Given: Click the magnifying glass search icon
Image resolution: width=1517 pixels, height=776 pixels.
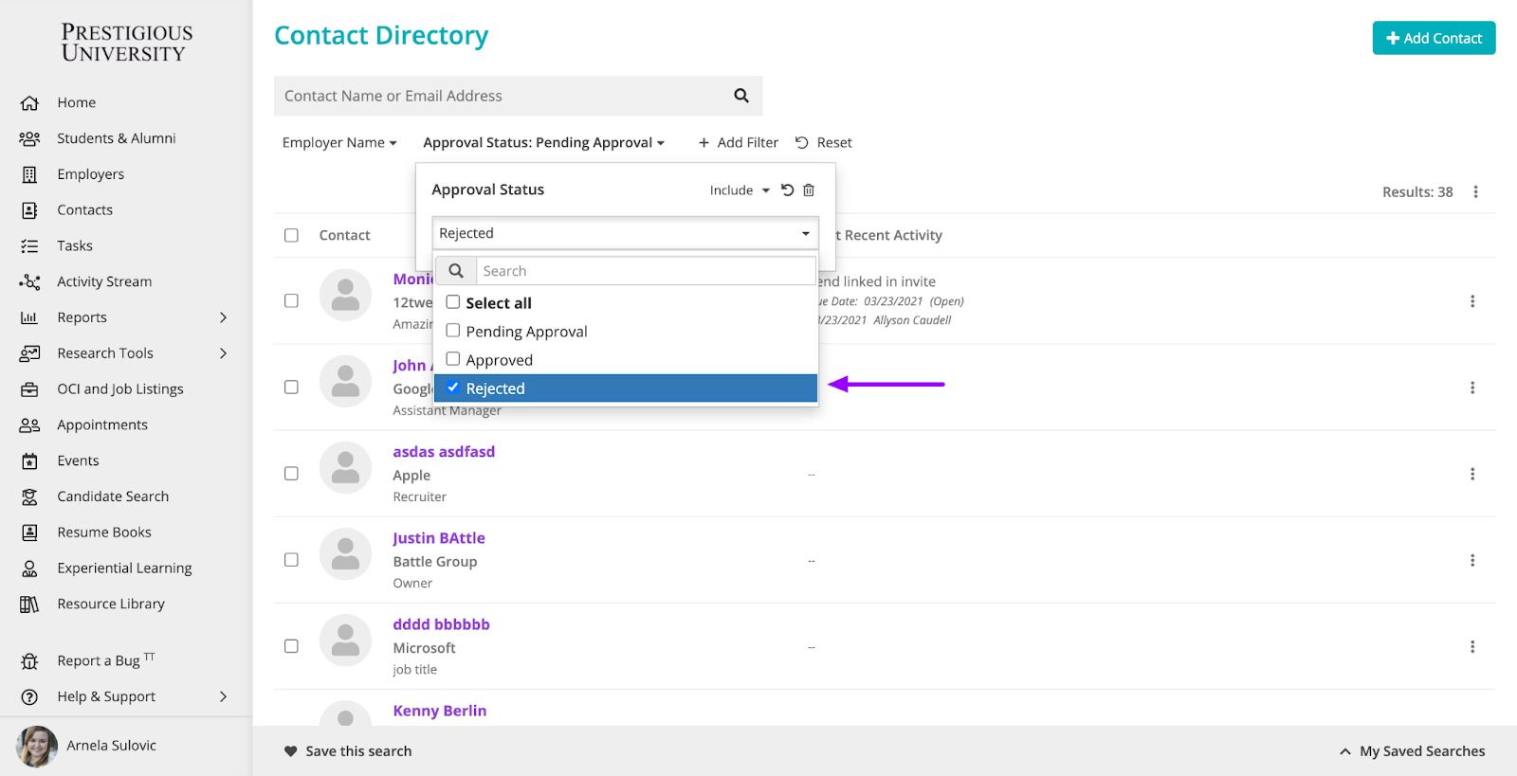Looking at the screenshot, I should 741,96.
